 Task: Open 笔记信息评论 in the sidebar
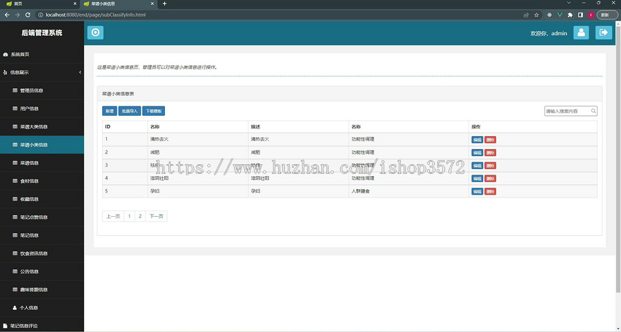(x=41, y=325)
